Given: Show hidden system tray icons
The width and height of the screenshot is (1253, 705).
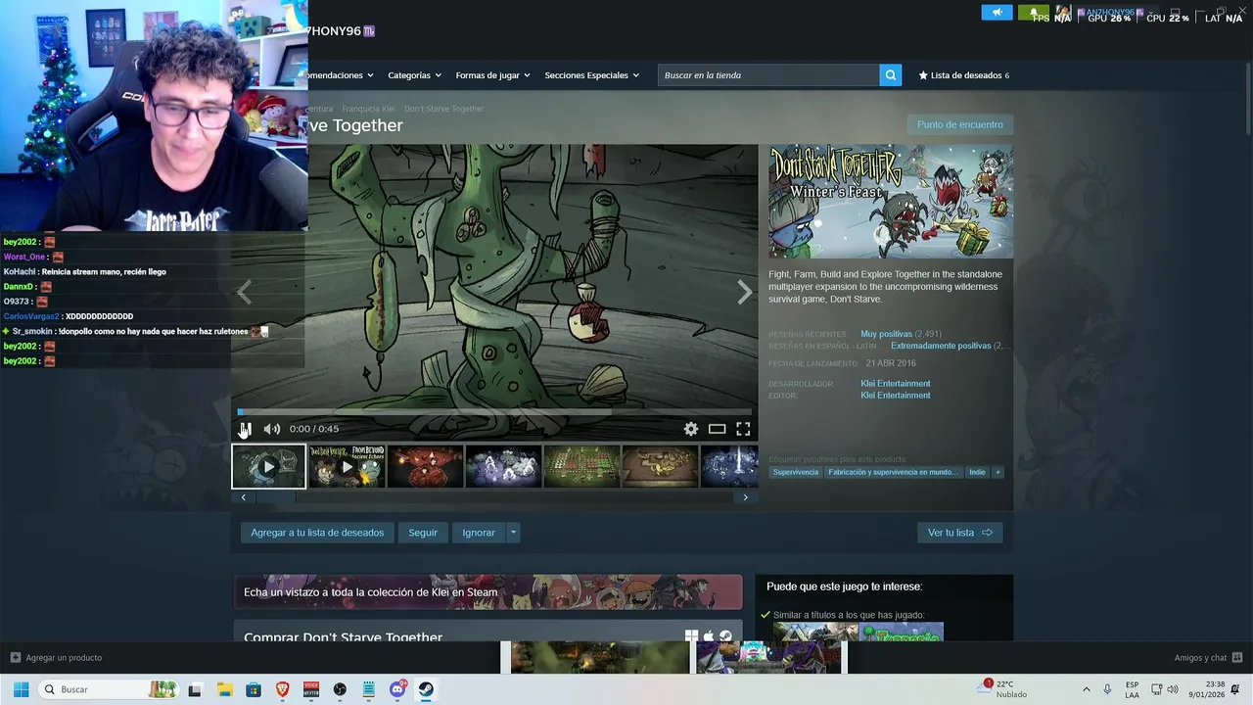Looking at the screenshot, I should 1086,689.
